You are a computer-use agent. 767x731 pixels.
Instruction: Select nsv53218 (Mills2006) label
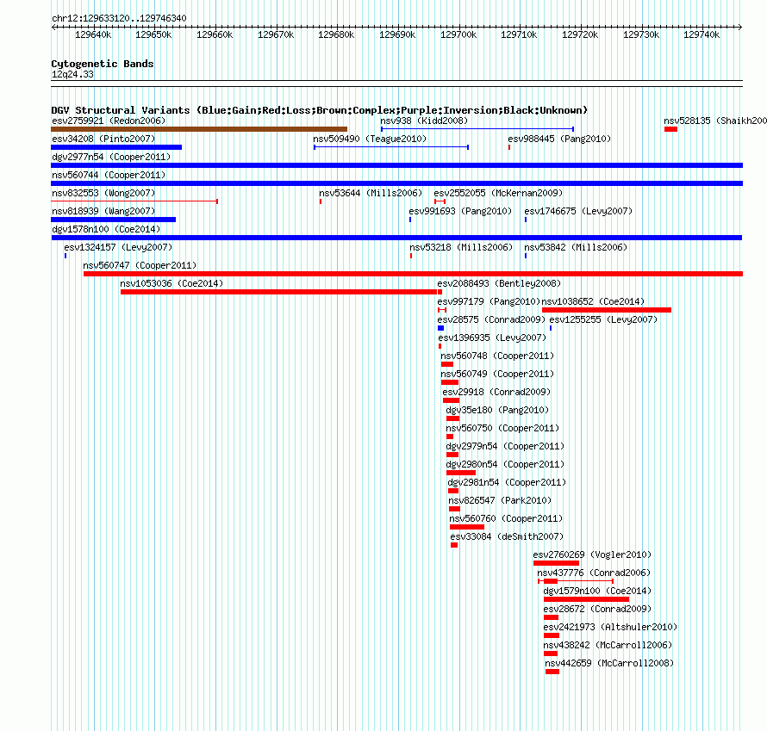[x=461, y=247]
